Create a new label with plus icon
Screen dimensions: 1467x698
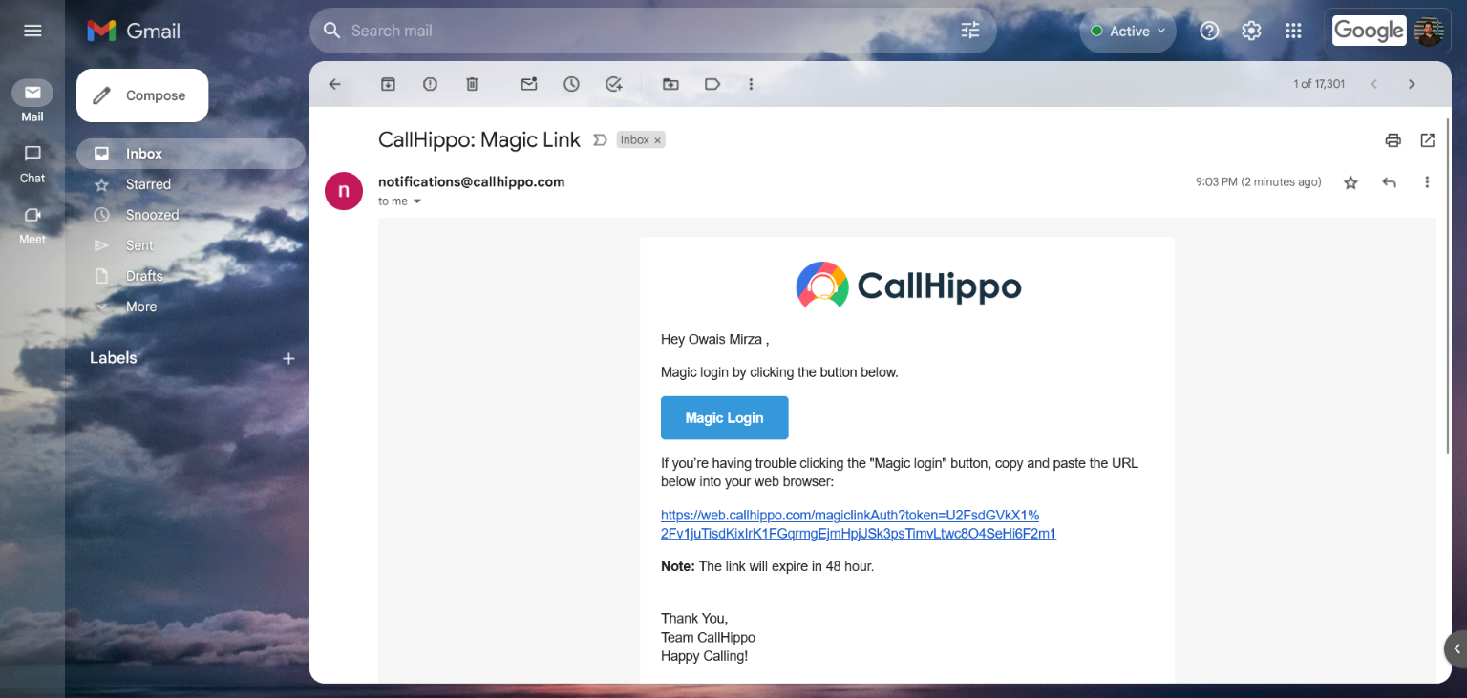tap(288, 358)
